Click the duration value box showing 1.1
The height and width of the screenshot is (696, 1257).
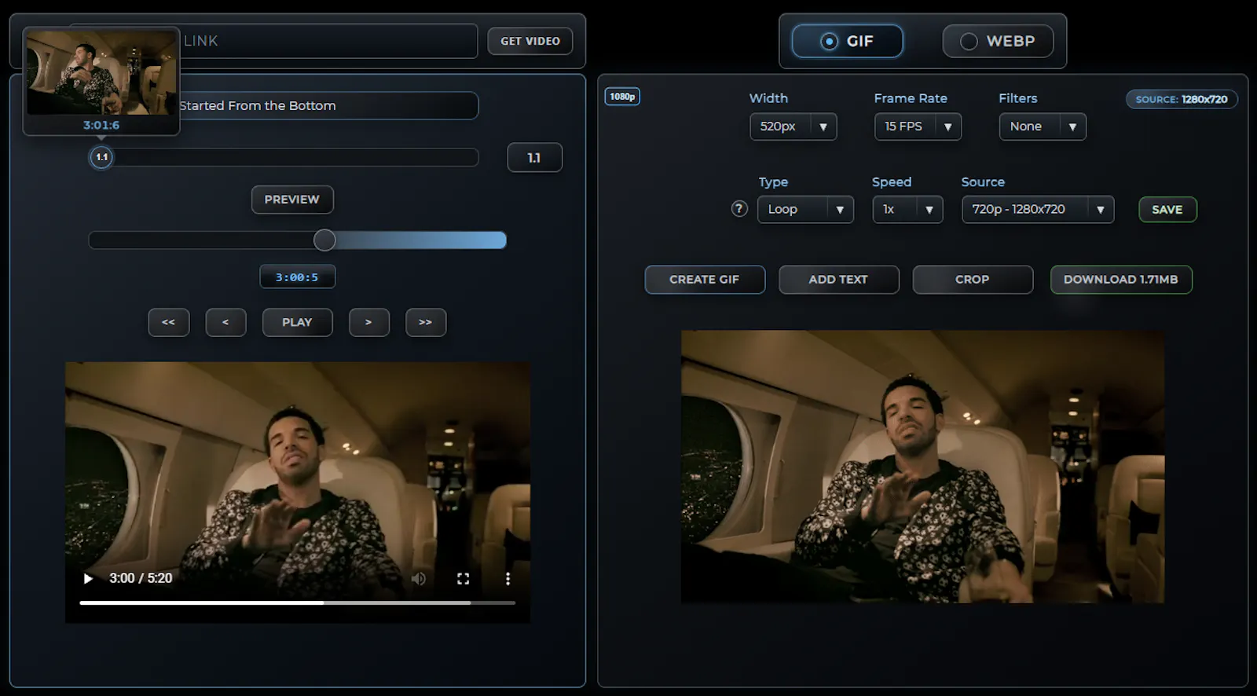pyautogui.click(x=534, y=158)
